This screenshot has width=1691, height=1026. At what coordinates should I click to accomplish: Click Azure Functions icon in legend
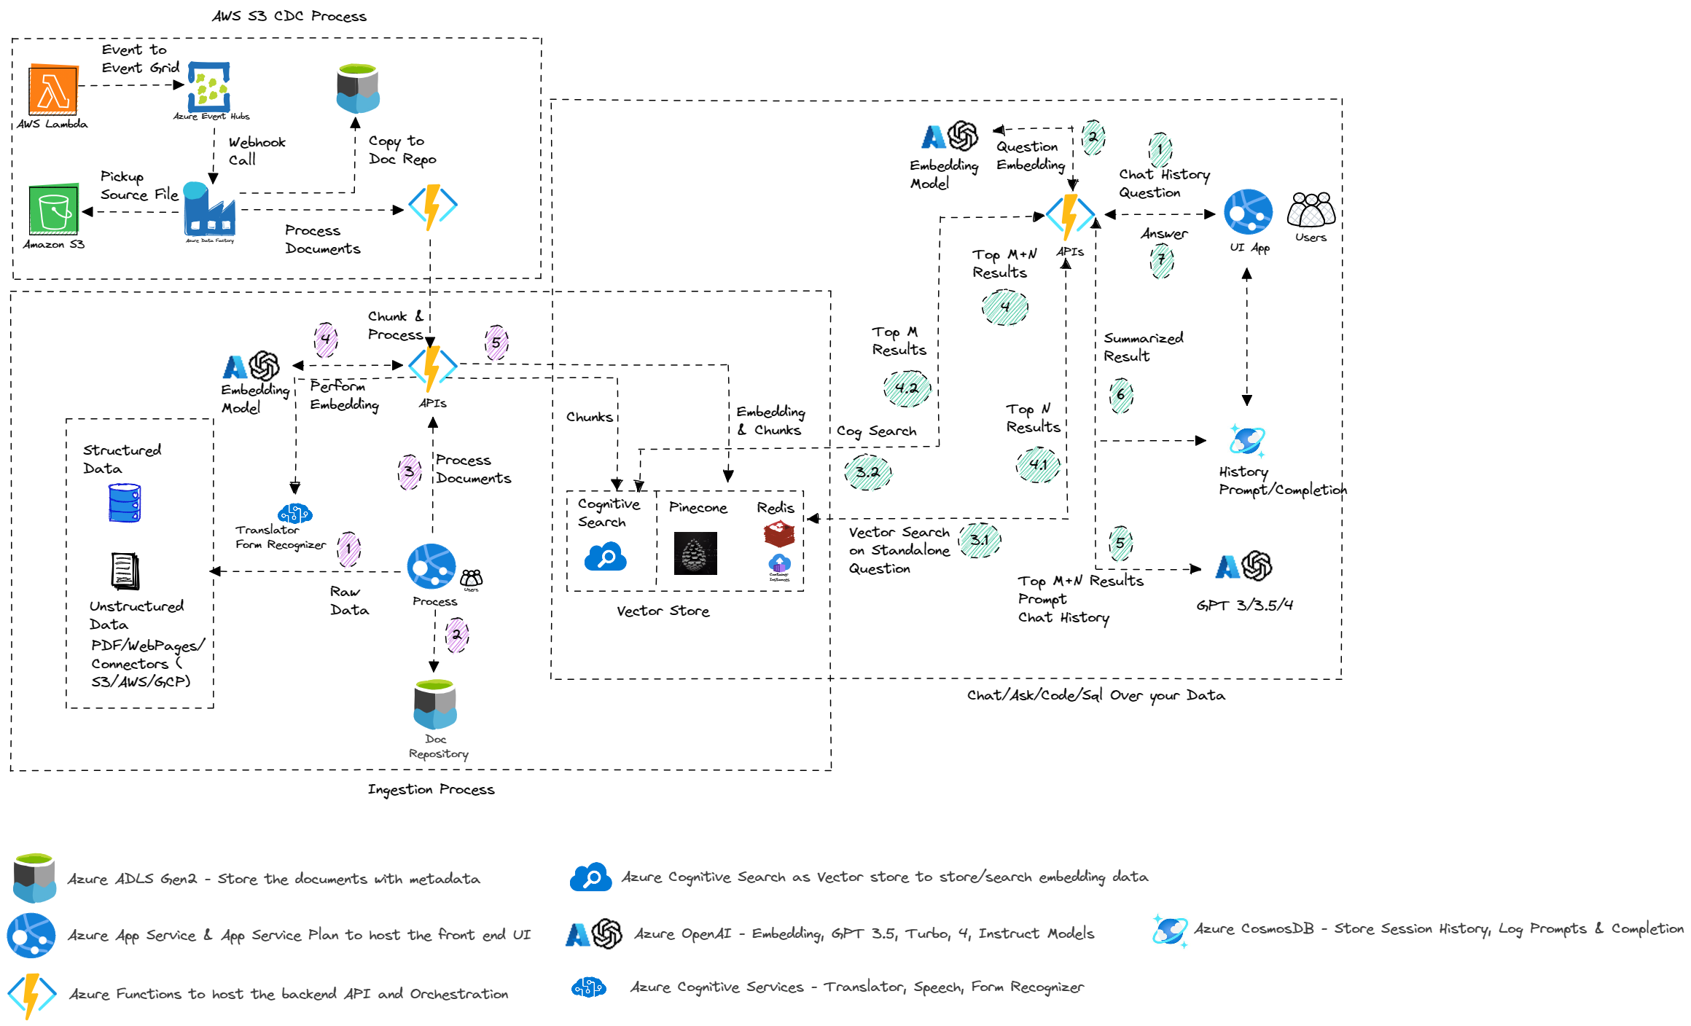click(x=31, y=994)
